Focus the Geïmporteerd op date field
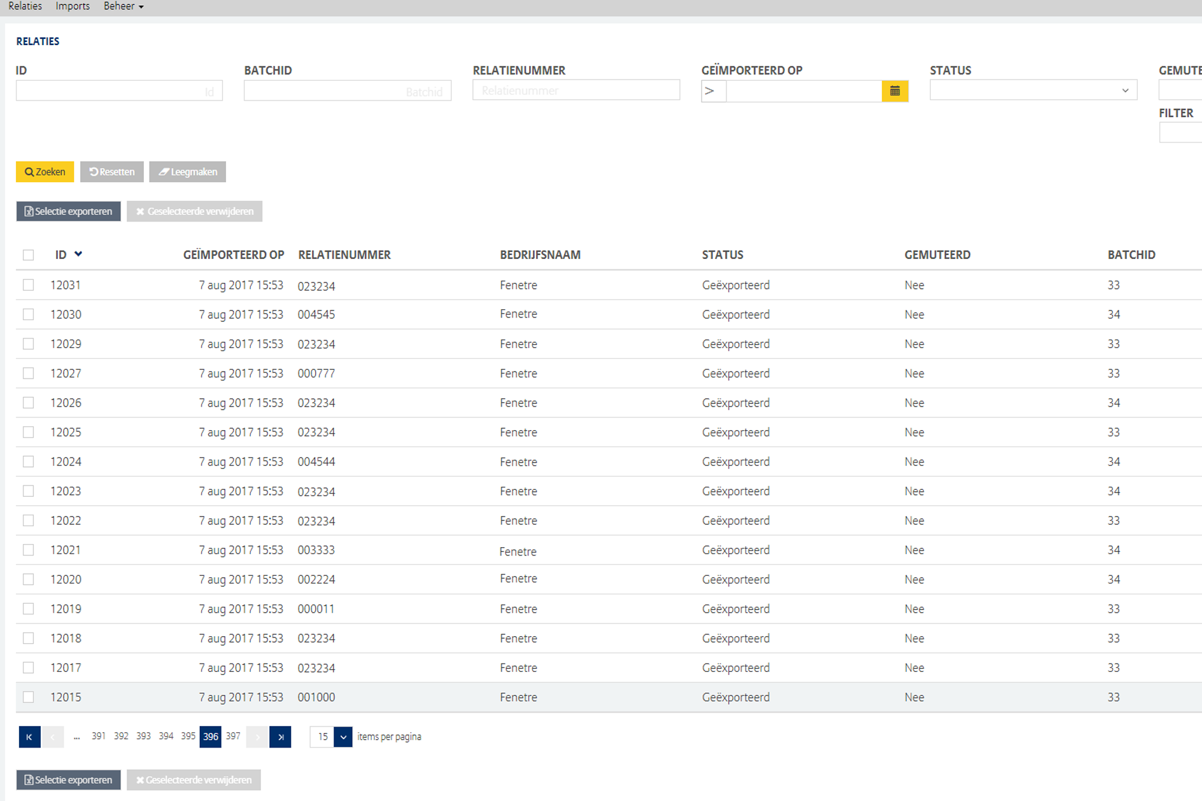This screenshot has width=1202, height=801. (x=804, y=91)
